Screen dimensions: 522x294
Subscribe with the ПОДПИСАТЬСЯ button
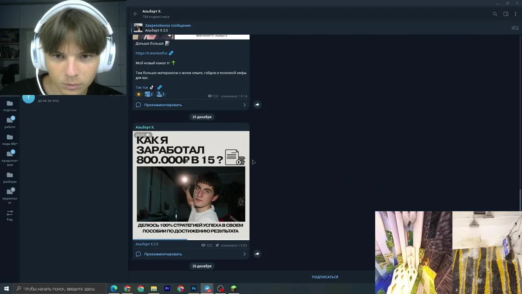coord(325,277)
